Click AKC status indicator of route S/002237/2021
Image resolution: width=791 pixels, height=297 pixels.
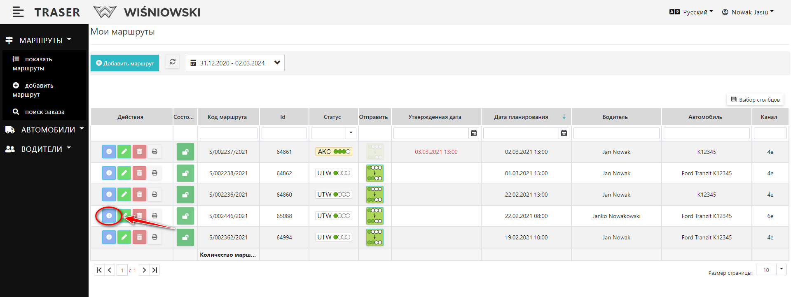coord(333,152)
